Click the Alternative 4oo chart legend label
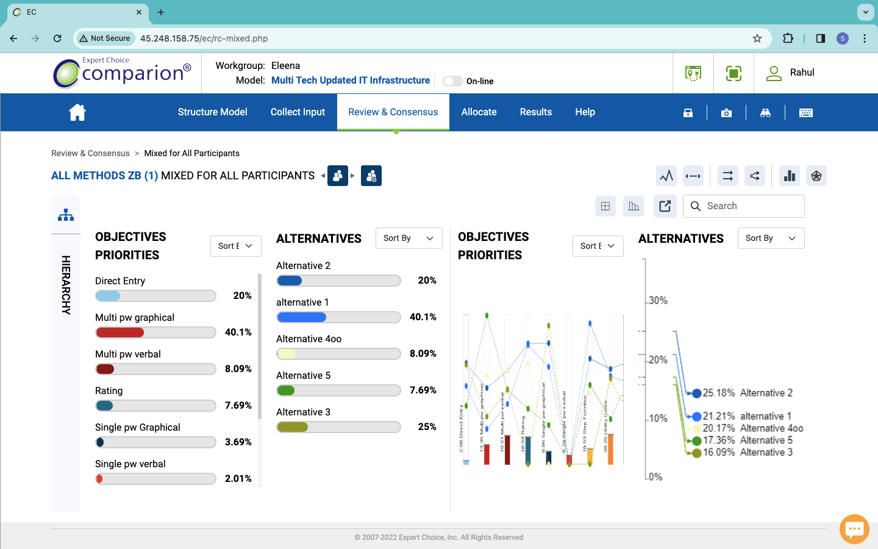This screenshot has width=878, height=549. [771, 428]
